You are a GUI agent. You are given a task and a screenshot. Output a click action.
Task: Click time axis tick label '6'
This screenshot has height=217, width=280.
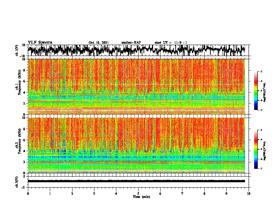[161, 194]
